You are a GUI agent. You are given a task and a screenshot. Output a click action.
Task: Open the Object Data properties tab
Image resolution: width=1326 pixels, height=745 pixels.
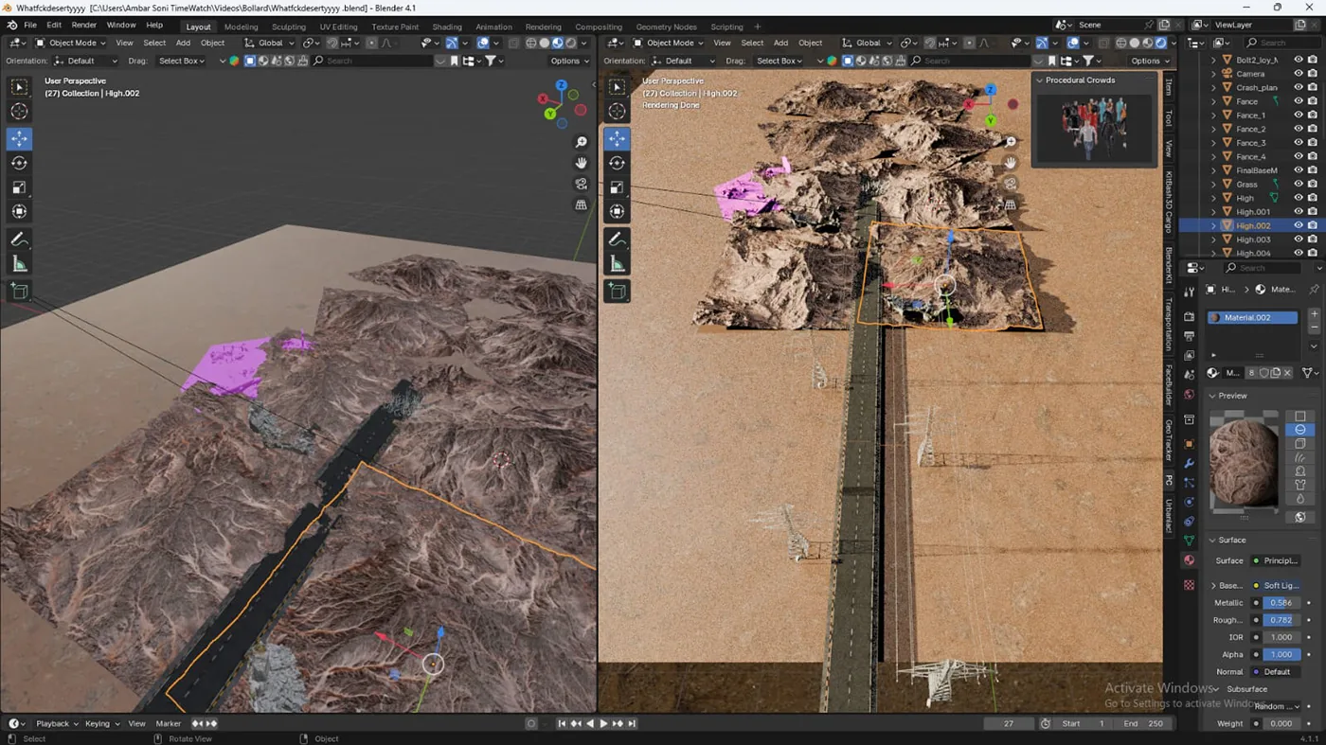click(x=1190, y=541)
